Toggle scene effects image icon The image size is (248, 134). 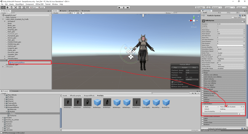82,13
